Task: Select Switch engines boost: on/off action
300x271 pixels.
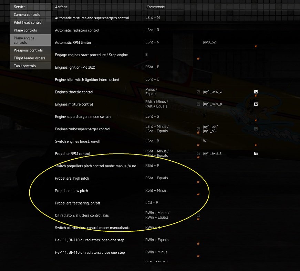Action: (78, 141)
